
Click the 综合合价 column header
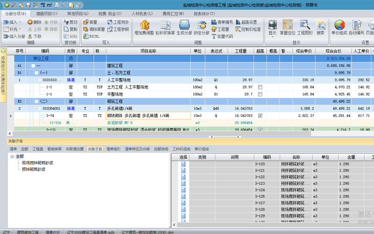333,51
